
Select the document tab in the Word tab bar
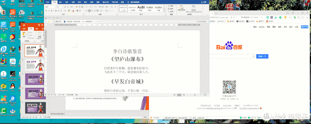pos(79,21)
